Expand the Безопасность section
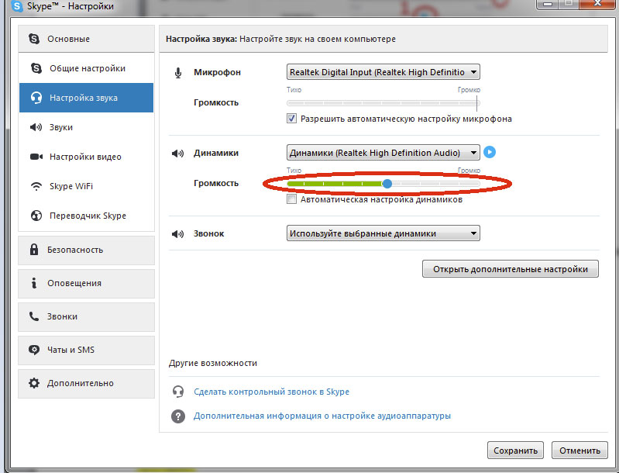 [x=86, y=250]
